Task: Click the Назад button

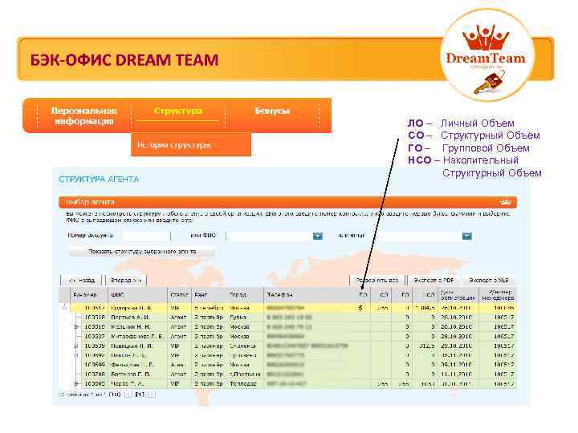Action: 81,281
